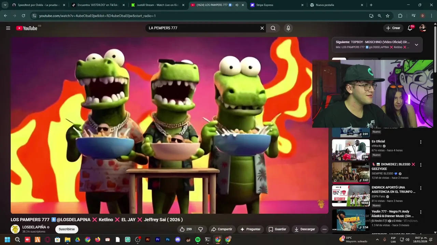Screen dimensions: 437x245
Task: Open new tab with plus button
Action: (371, 5)
